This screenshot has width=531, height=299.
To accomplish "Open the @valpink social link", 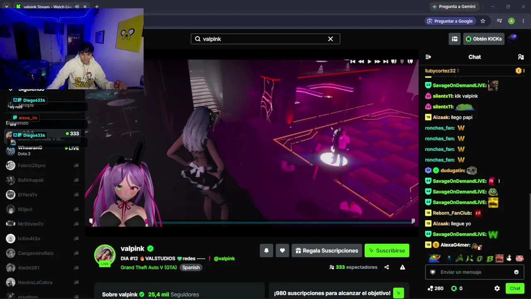I will pos(224,258).
